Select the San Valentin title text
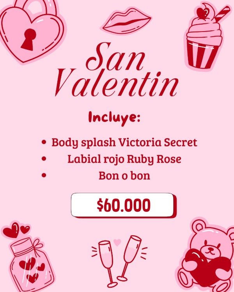The height and width of the screenshot is (292, 234). (117, 69)
